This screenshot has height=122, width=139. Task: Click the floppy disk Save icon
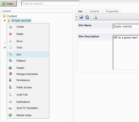(81, 17)
